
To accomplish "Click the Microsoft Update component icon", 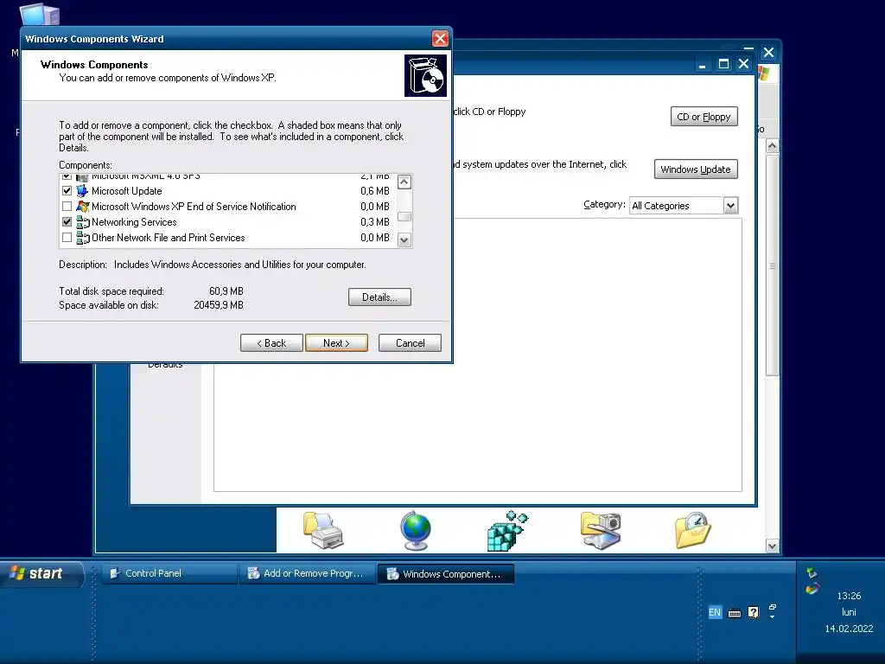I will 82,191.
